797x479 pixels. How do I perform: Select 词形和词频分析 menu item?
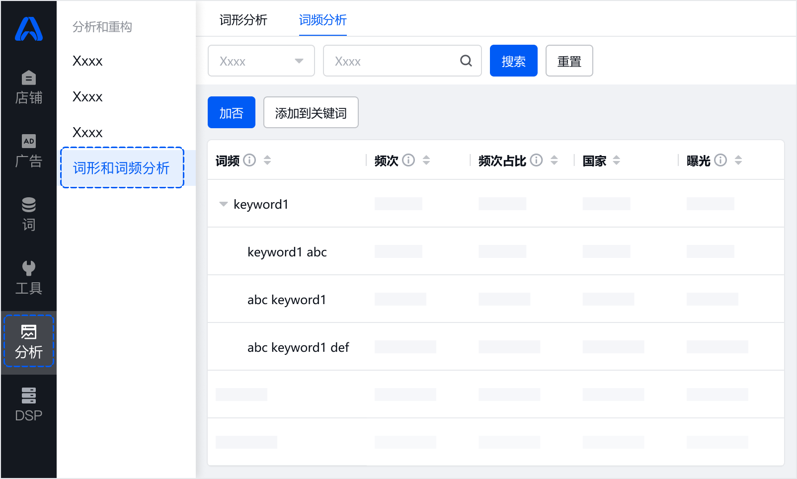(x=122, y=168)
